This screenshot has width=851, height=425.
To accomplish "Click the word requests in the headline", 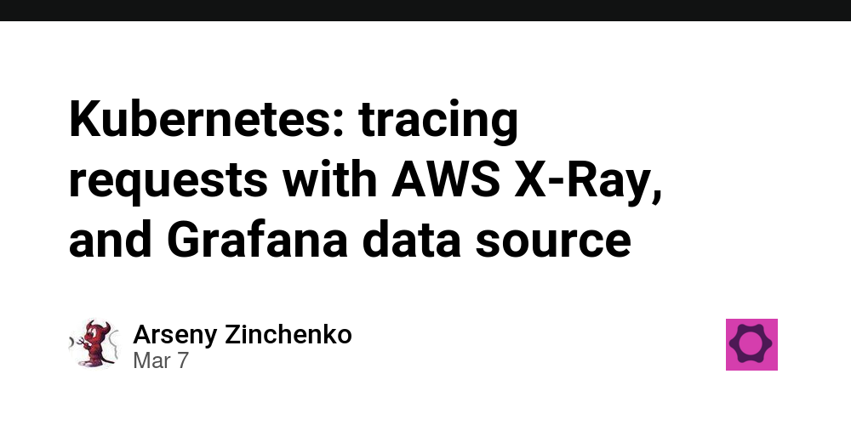I will 168,183.
